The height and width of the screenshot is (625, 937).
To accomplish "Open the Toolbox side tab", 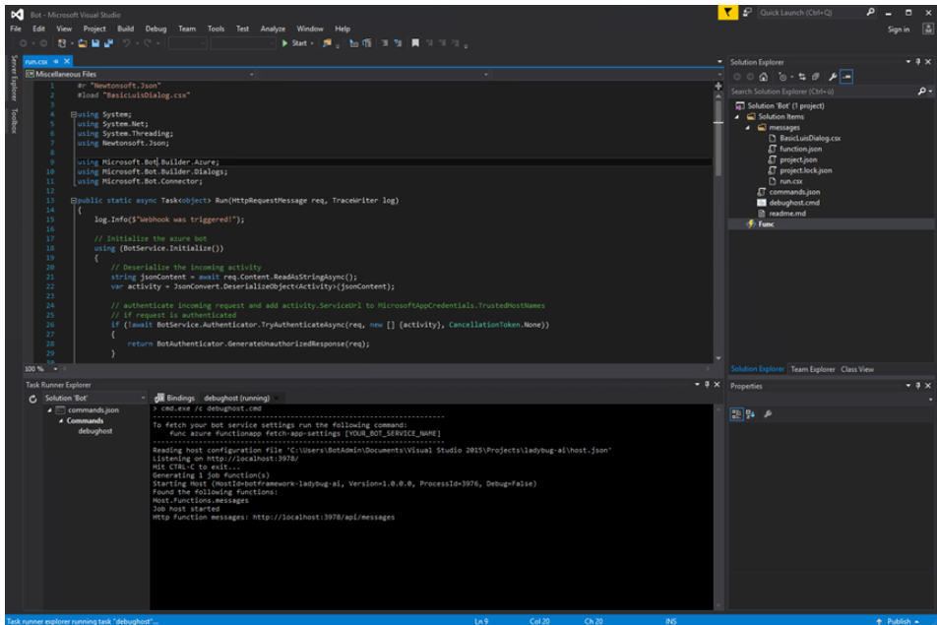I will coord(15,121).
